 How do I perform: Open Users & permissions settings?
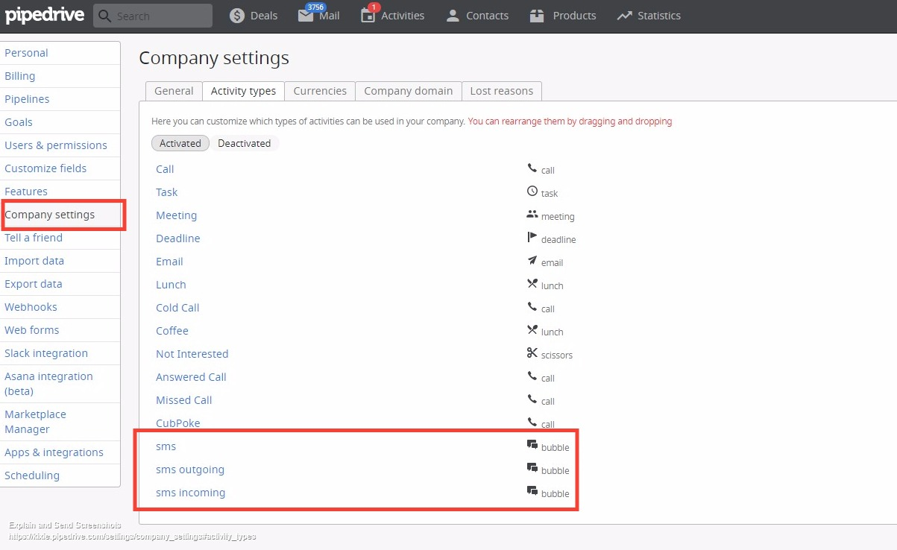coord(56,145)
